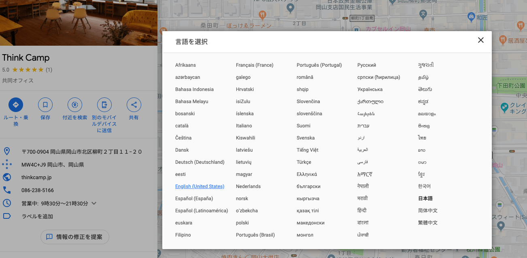Open the Think Camp interior photo
Image resolution: width=527 pixels, height=258 pixels.
(79, 23)
